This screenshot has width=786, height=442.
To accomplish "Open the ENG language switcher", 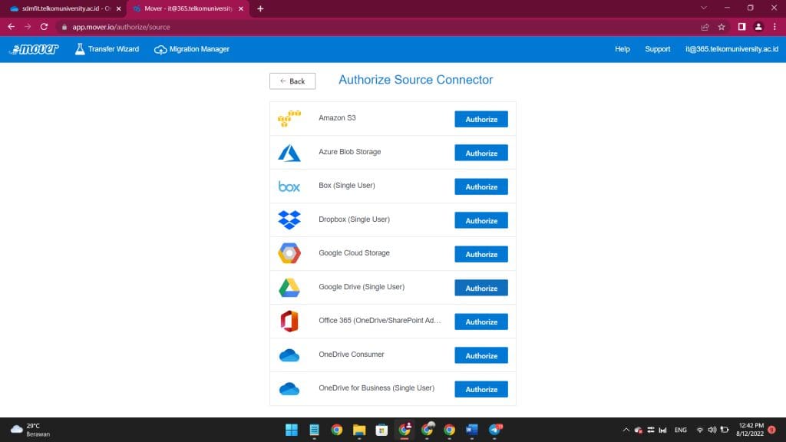I will point(680,430).
